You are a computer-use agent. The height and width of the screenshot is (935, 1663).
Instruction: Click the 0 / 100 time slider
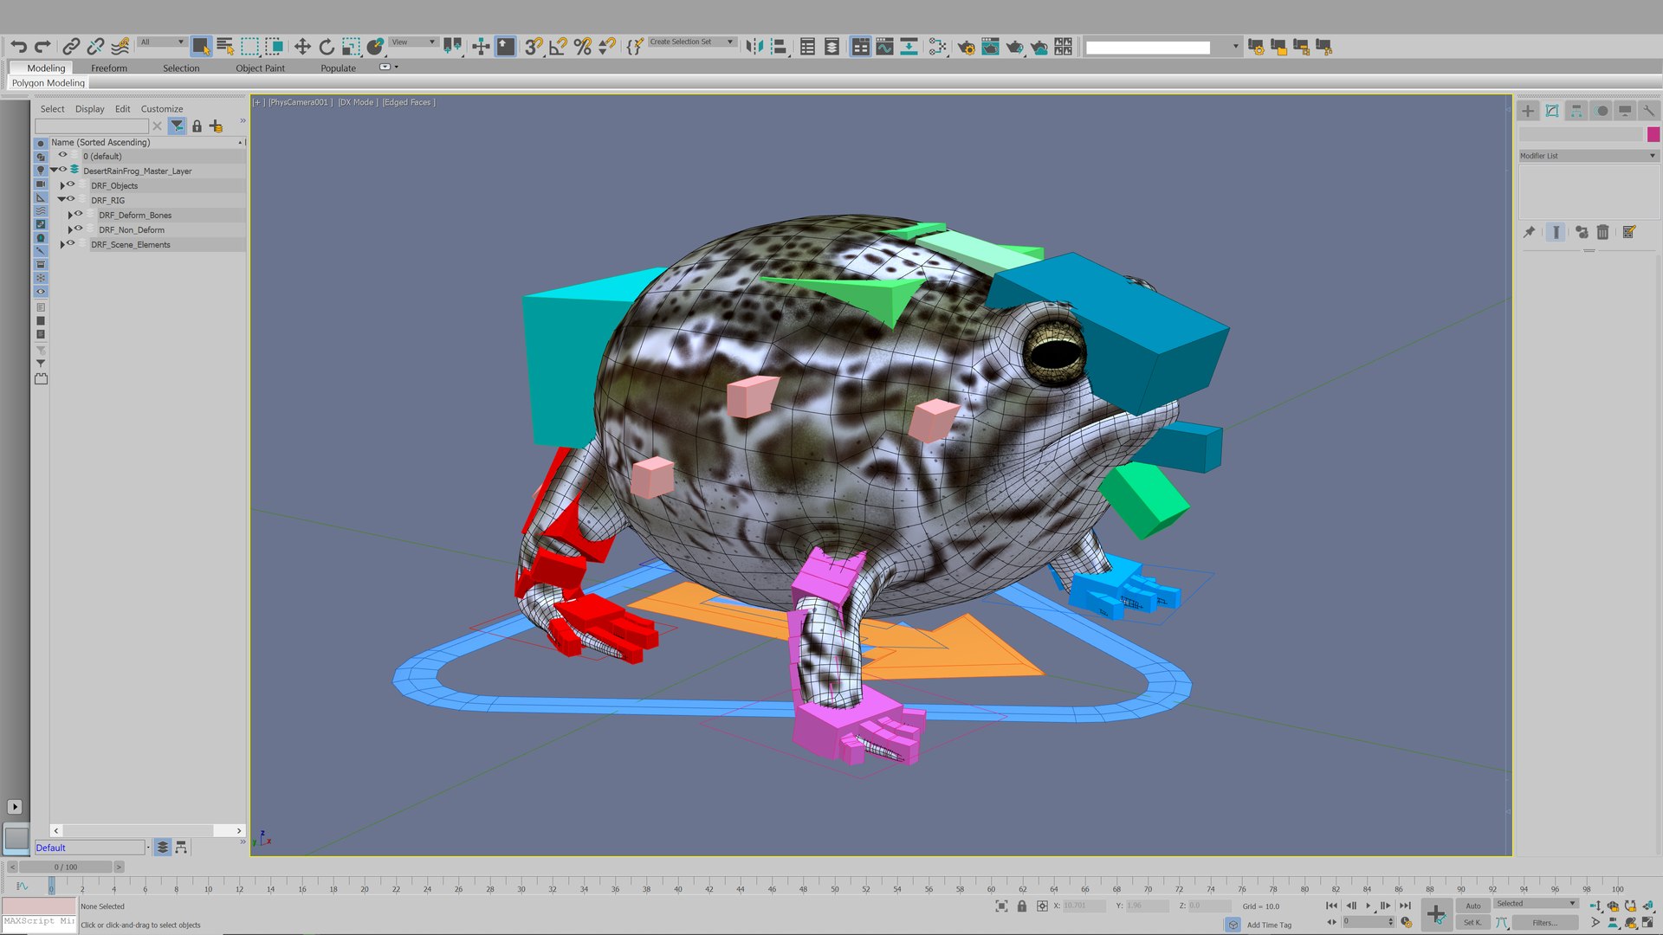tap(66, 867)
